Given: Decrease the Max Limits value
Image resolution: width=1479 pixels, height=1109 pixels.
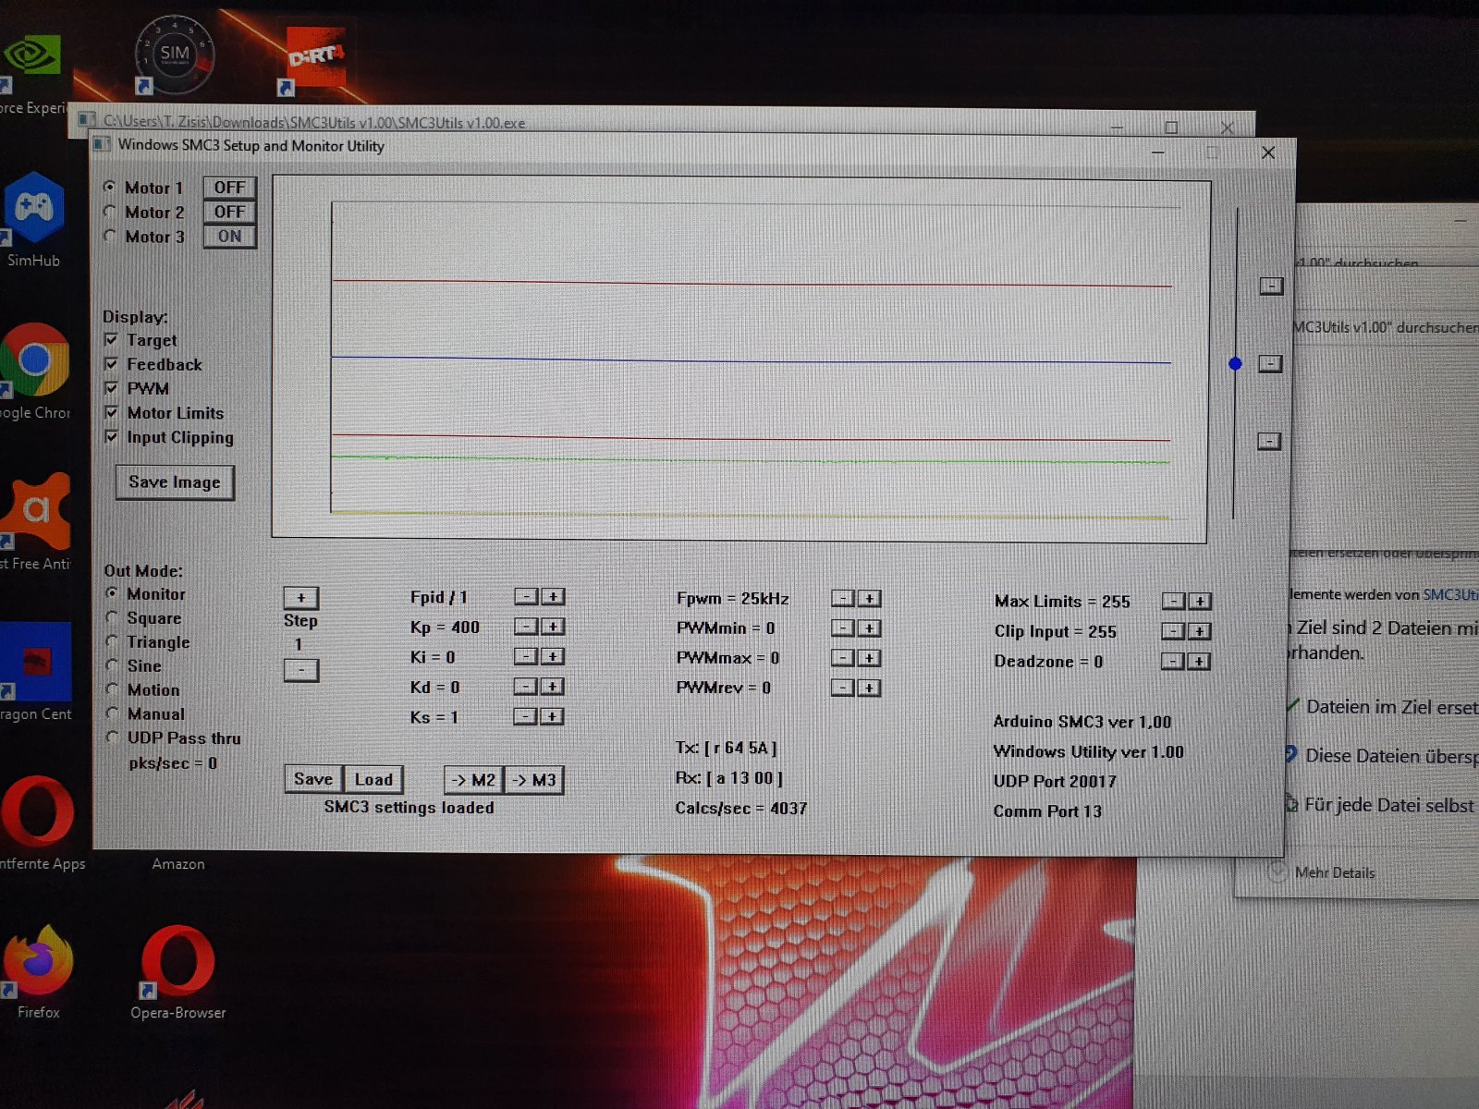Looking at the screenshot, I should [x=1173, y=602].
